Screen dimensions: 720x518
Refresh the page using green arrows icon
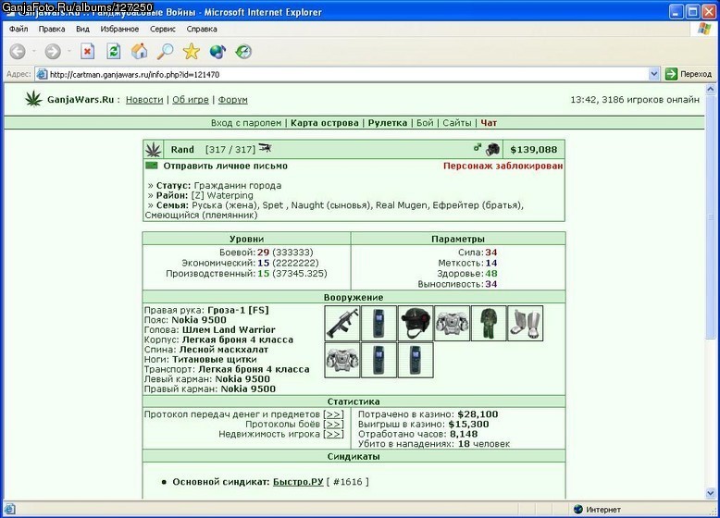pyautogui.click(x=114, y=51)
